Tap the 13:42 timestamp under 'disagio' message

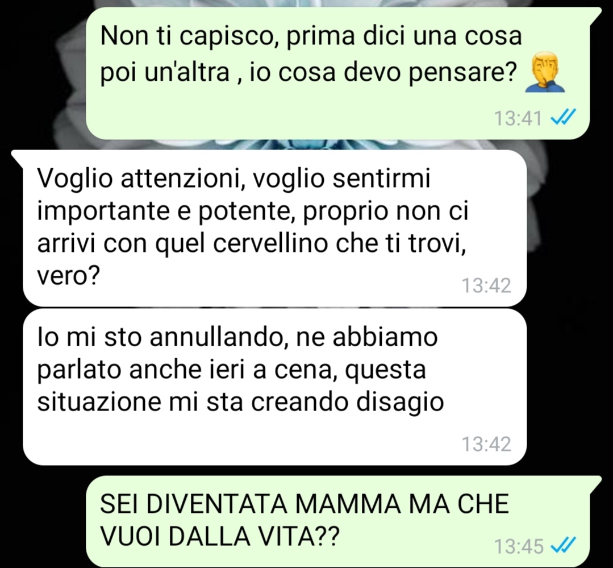[x=487, y=445]
